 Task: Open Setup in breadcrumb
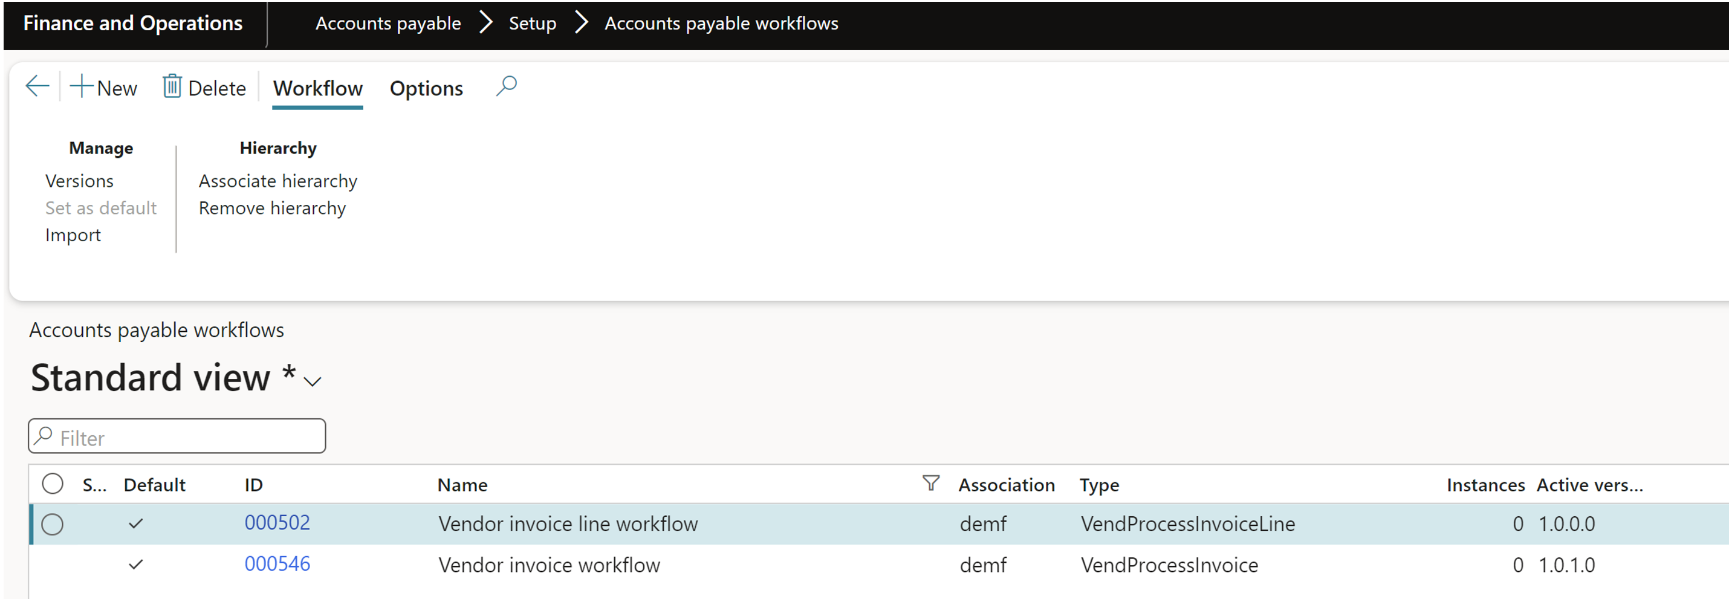532,24
